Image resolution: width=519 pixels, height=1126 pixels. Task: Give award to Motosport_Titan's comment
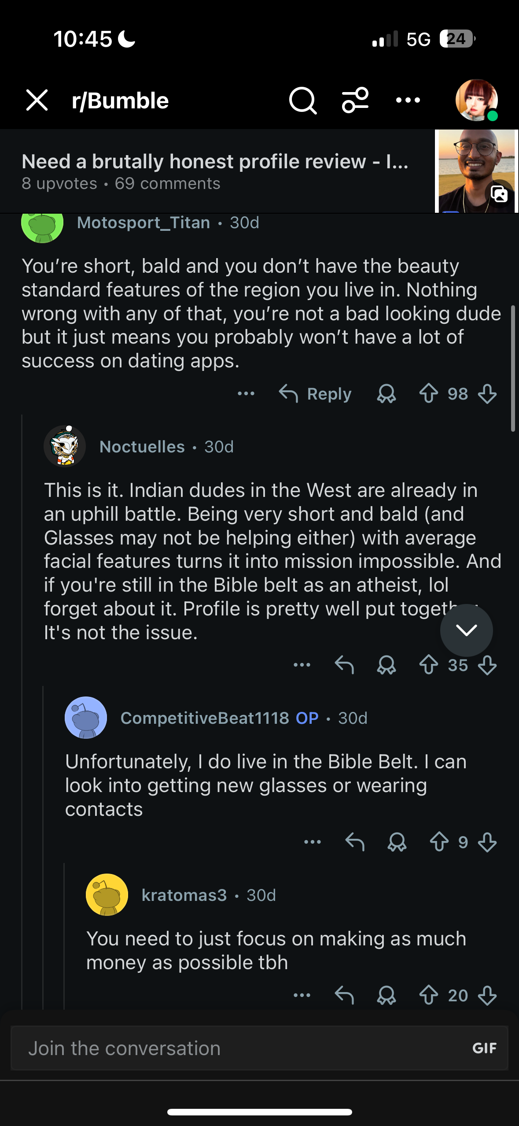(x=386, y=393)
